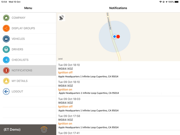Select the 18:03 Ignition off notification
180x135 pixels.
(118, 104)
